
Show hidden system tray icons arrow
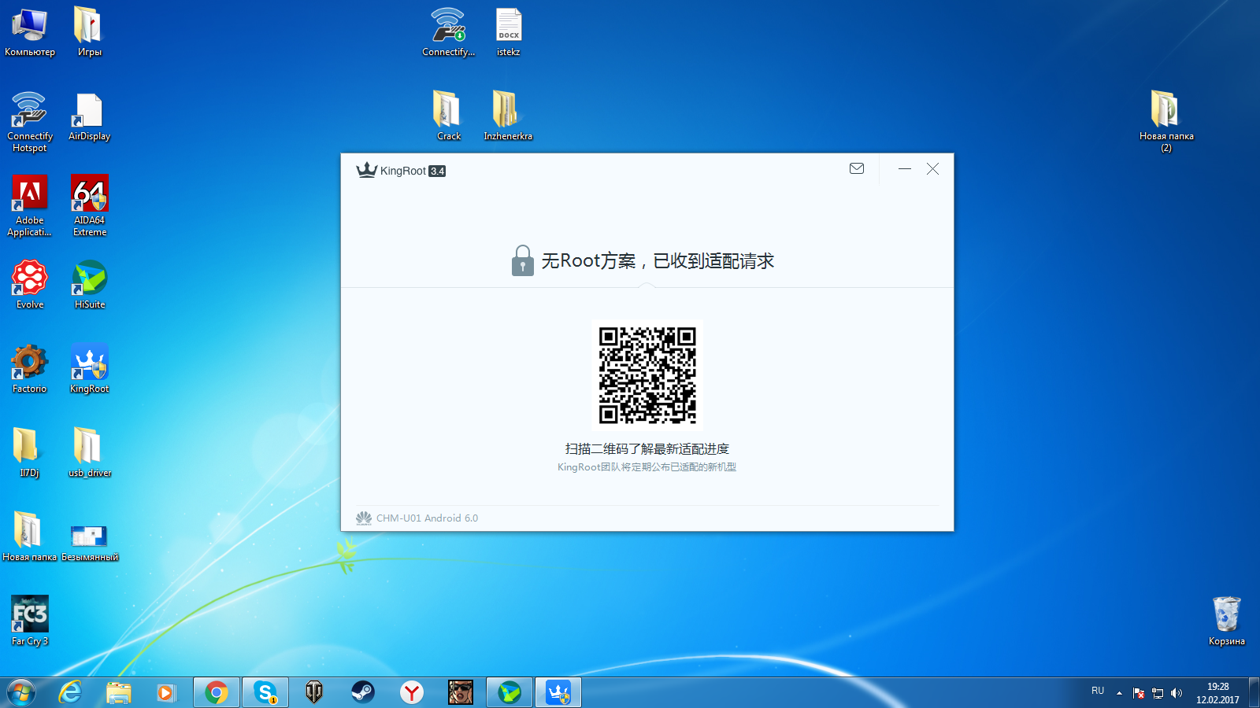(1119, 693)
